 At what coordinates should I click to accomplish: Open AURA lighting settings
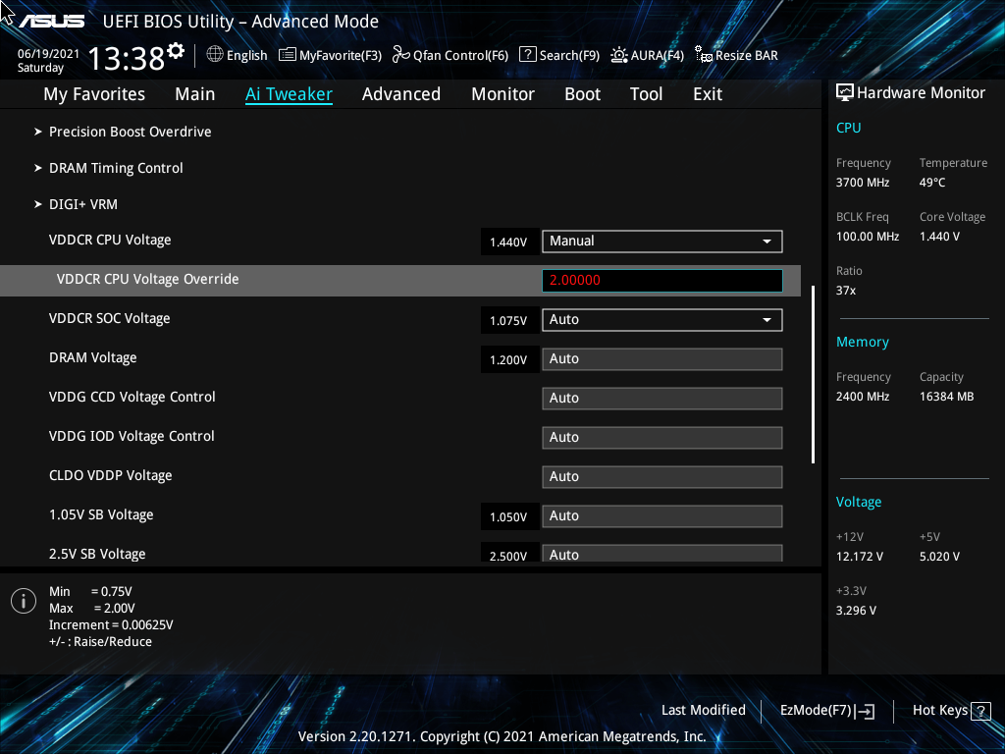pyautogui.click(x=647, y=55)
